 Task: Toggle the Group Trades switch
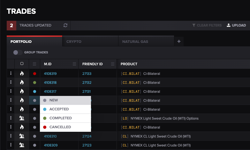coord(18,52)
